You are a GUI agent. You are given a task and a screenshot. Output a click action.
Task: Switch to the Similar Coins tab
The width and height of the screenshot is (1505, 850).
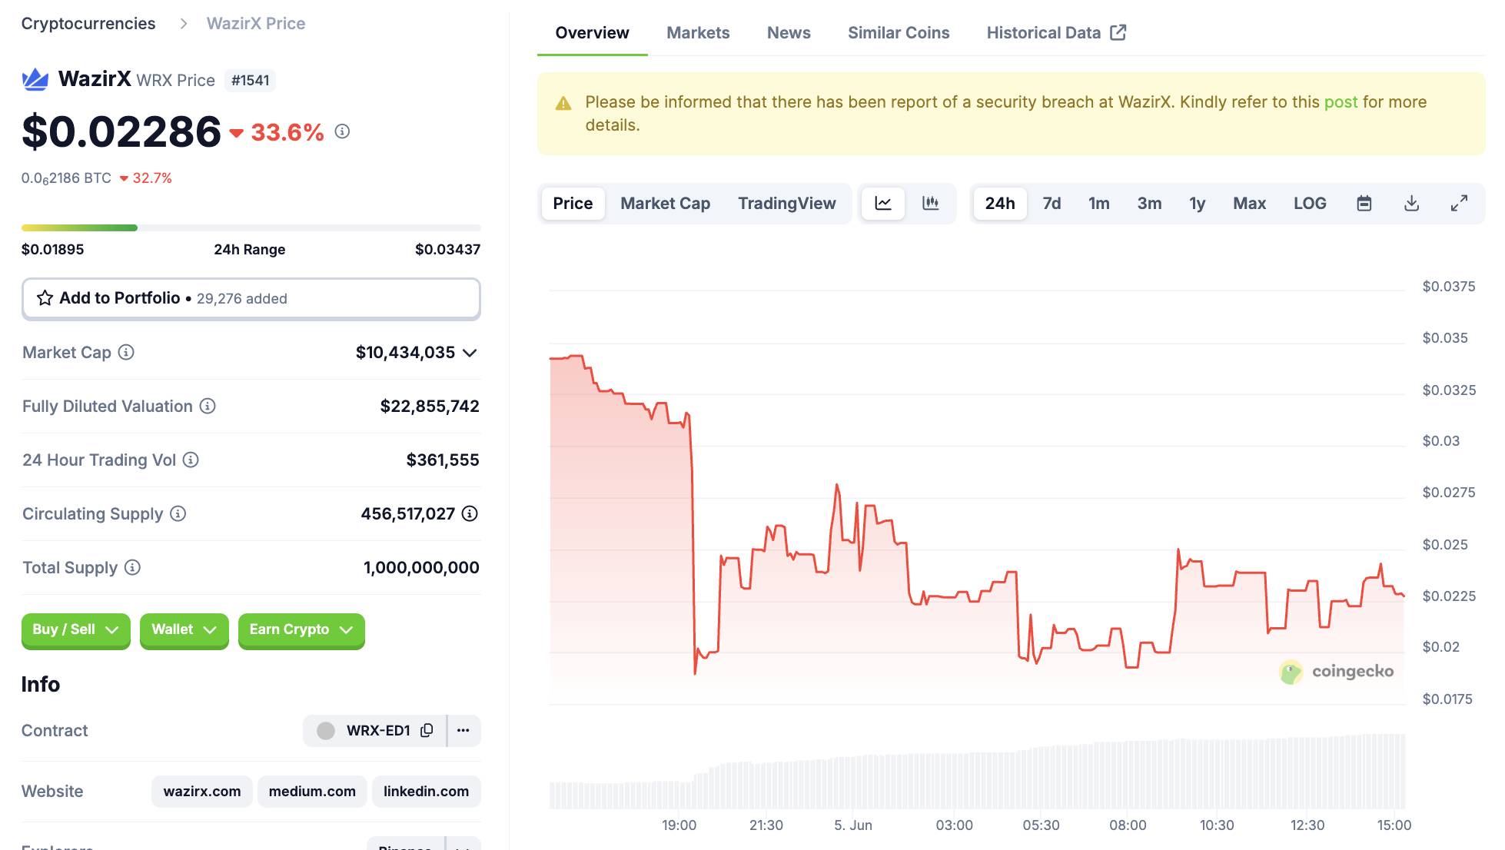pos(899,32)
